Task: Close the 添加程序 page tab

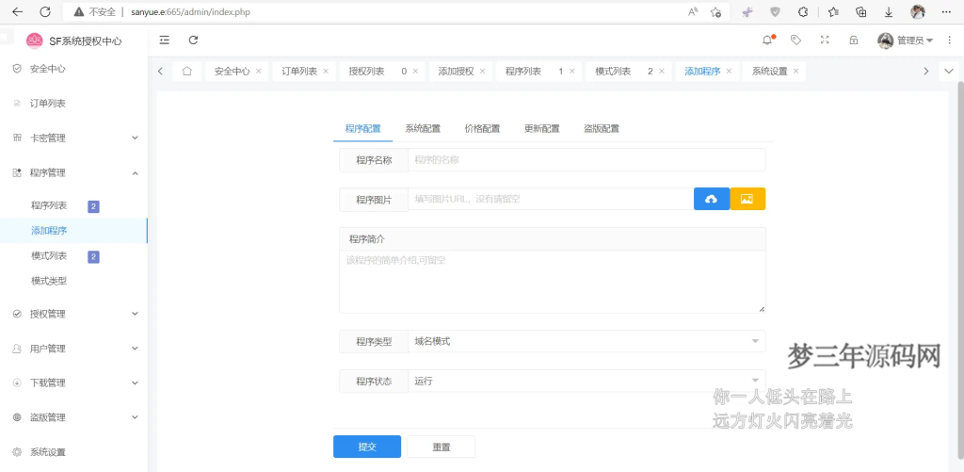Action: tap(729, 72)
